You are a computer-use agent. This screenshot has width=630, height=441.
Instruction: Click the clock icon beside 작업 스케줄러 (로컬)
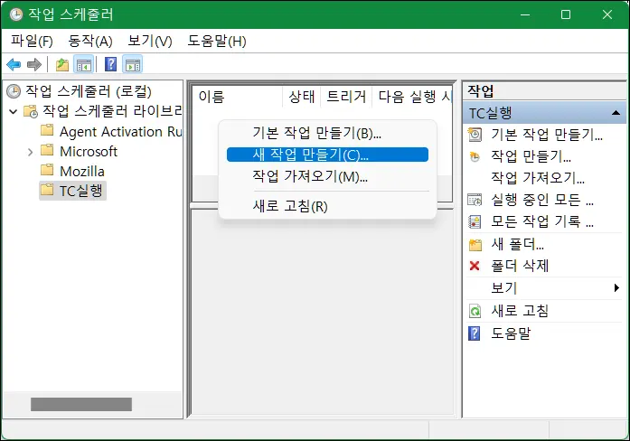click(14, 91)
